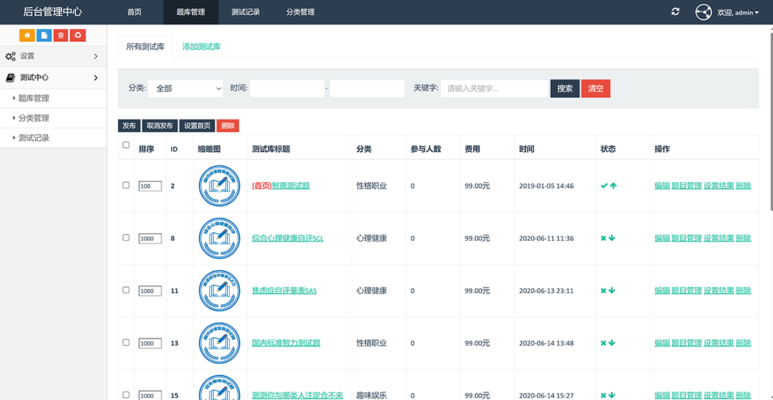Click the gears icon beside 设置

10,56
